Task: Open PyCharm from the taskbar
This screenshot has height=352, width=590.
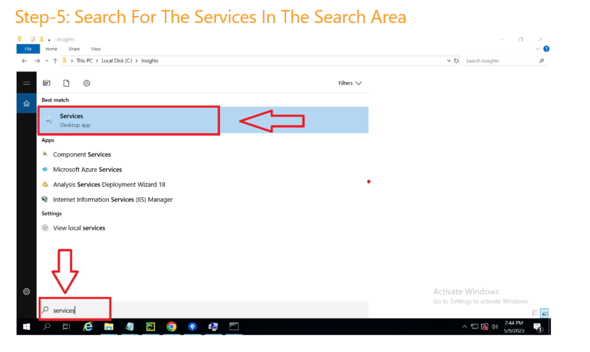Action: click(x=150, y=327)
